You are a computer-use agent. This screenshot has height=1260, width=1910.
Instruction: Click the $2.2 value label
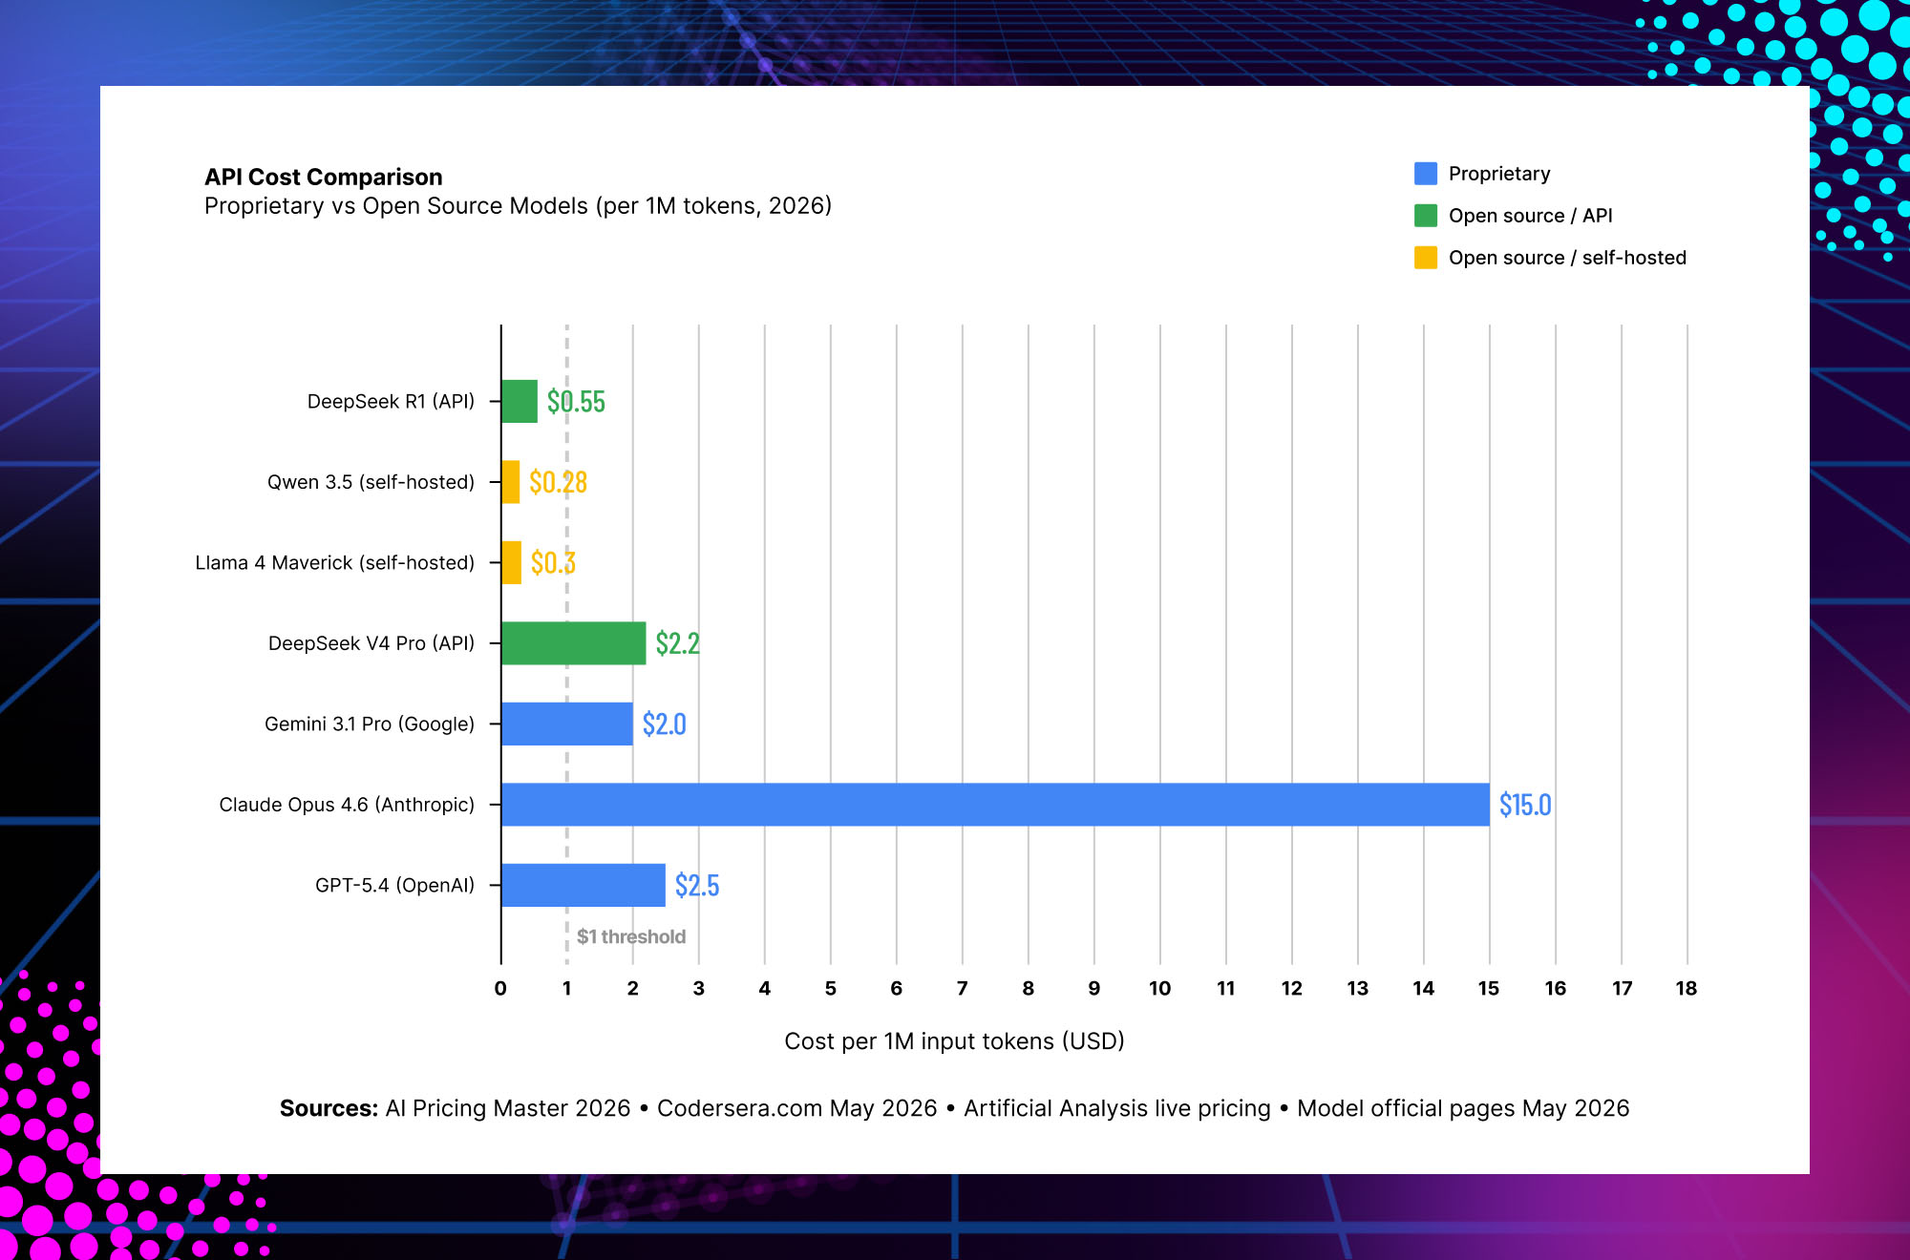[x=677, y=643]
